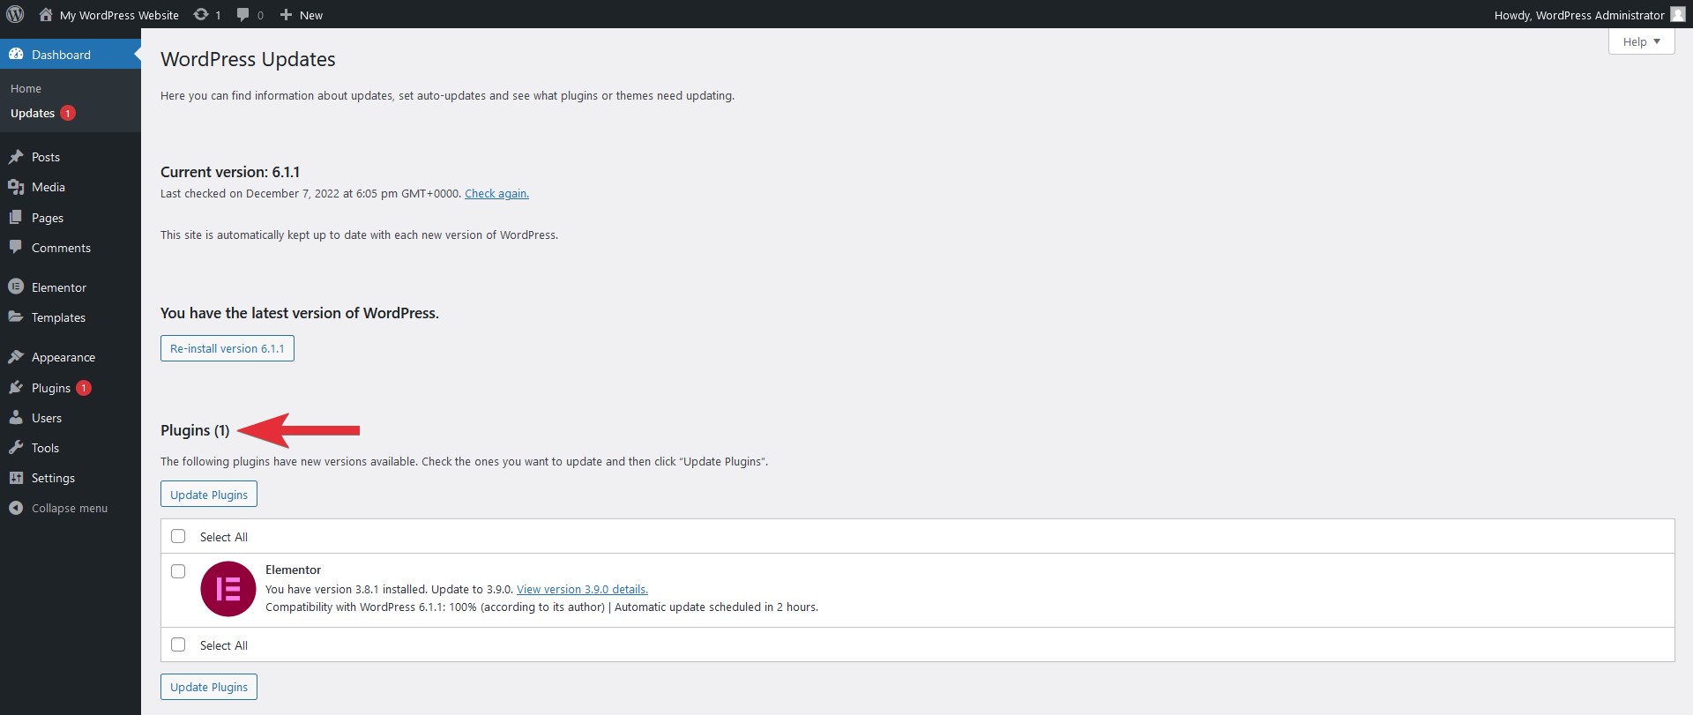1693x715 pixels.
Task: Open My WordPress Website site menu
Action: [x=109, y=15]
